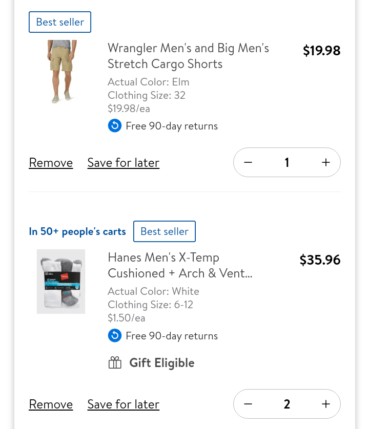Click returns icon under Hanes socks
369x429 pixels.
115,336
